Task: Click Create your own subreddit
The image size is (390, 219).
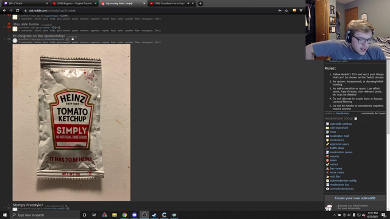Action: pos(355,198)
